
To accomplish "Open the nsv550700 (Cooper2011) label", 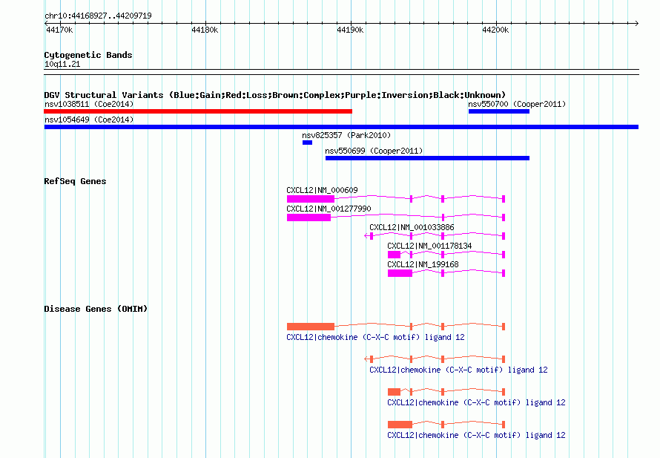I will click(517, 104).
